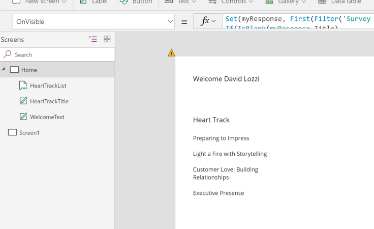Insert a Label control

click(x=93, y=2)
